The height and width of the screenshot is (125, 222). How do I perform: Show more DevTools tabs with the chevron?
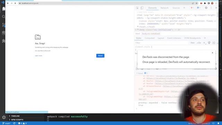(x=184, y=8)
